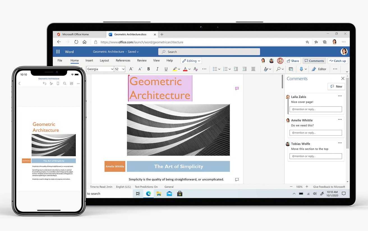Click the reply field under Laila Zakis's comment
Image resolution: width=368 pixels, height=231 pixels.
click(x=316, y=109)
